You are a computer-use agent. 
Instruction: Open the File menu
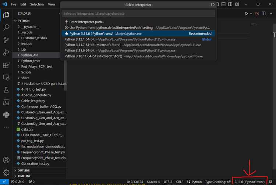[x=14, y=4]
